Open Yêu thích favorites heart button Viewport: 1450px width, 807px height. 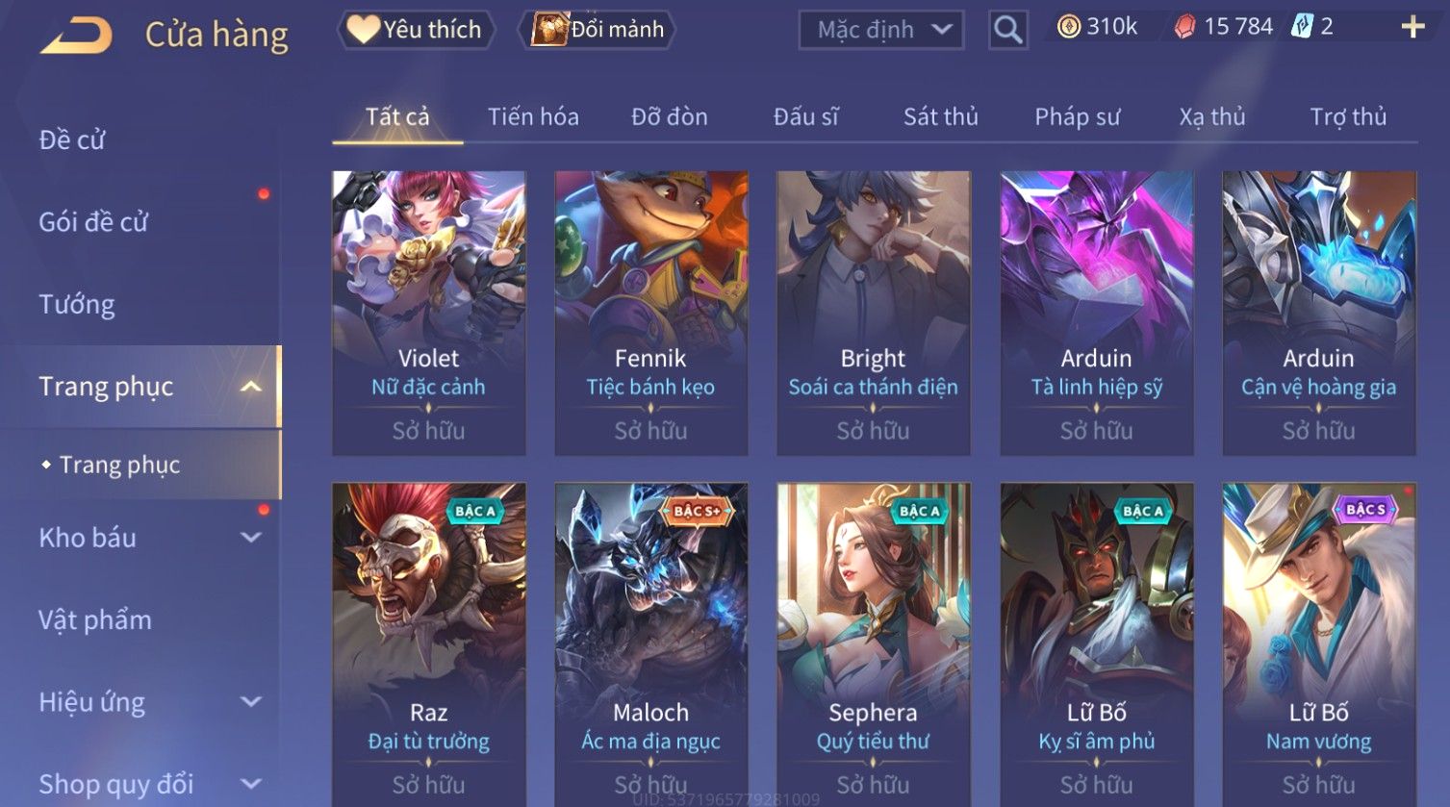(416, 30)
